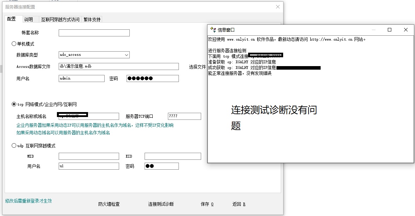The image size is (415, 216).
Task: Minimize the 信息窗口 window
Action: click(373, 30)
